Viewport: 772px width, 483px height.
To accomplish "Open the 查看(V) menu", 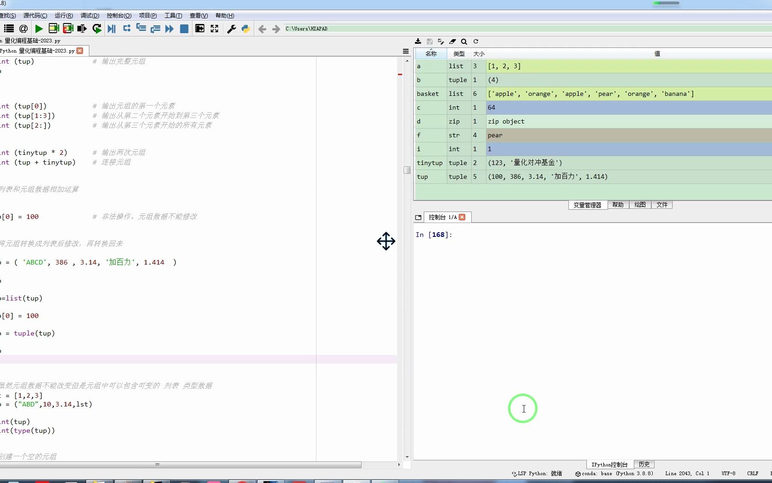I will click(199, 16).
